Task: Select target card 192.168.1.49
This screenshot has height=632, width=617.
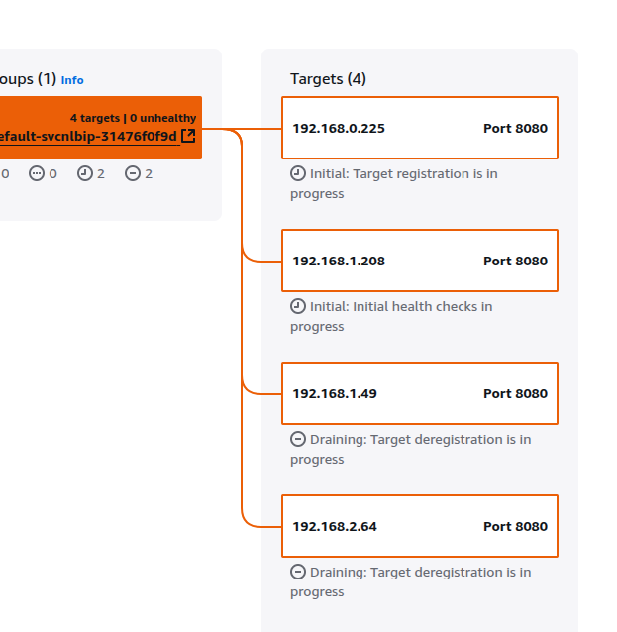Action: pos(420,393)
